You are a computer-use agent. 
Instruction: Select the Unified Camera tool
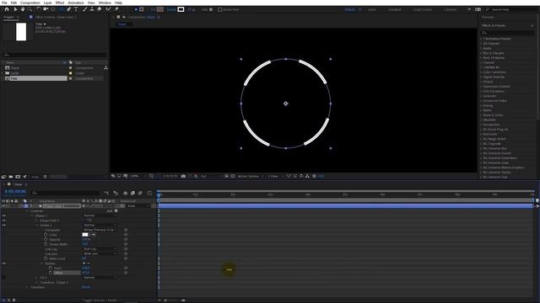pos(46,9)
